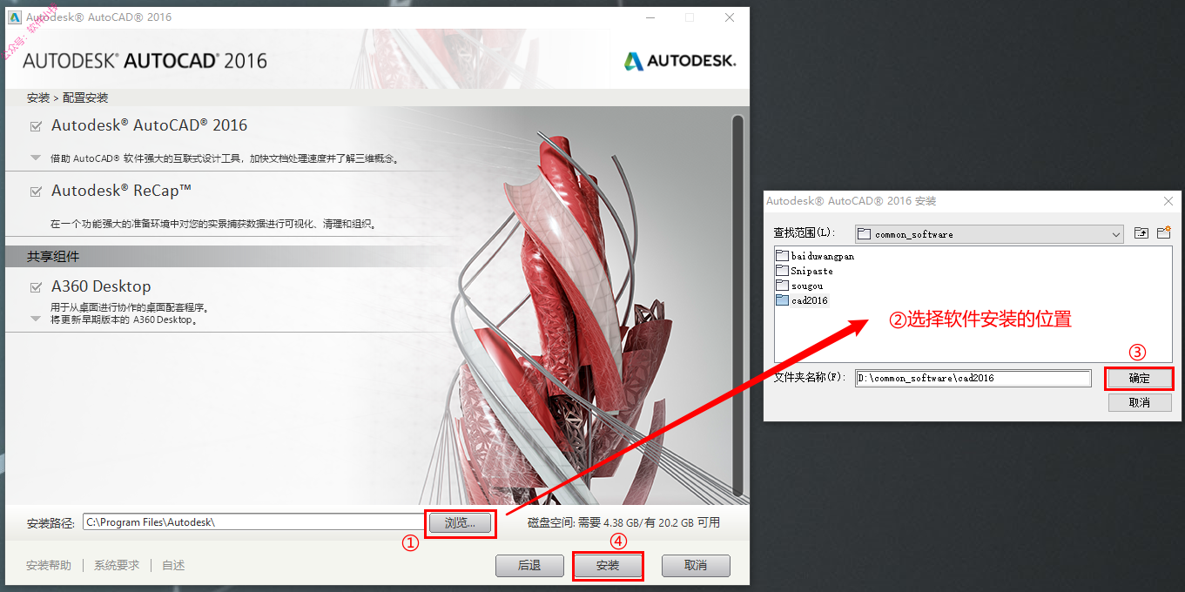The width and height of the screenshot is (1185, 592).
Task: Click 取消 in the folder browse dialog
Action: (1139, 403)
